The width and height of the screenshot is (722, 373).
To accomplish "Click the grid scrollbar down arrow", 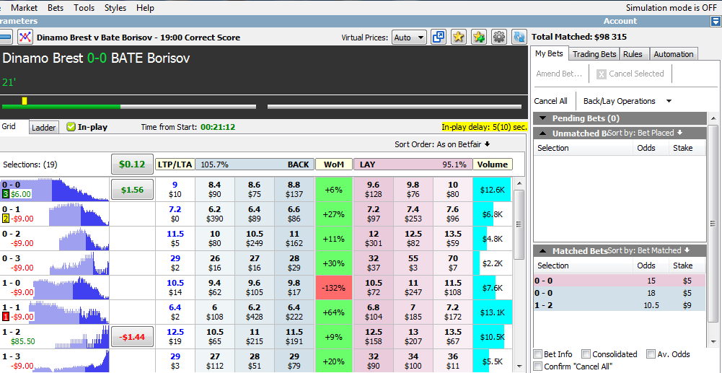I will (x=519, y=367).
